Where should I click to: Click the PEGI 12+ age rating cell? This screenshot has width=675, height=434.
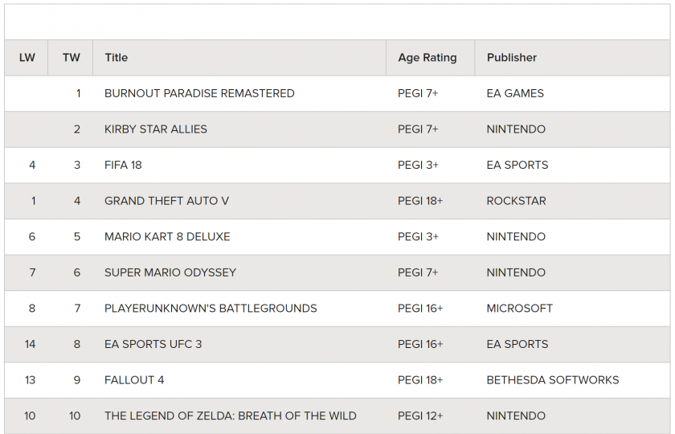click(x=420, y=416)
